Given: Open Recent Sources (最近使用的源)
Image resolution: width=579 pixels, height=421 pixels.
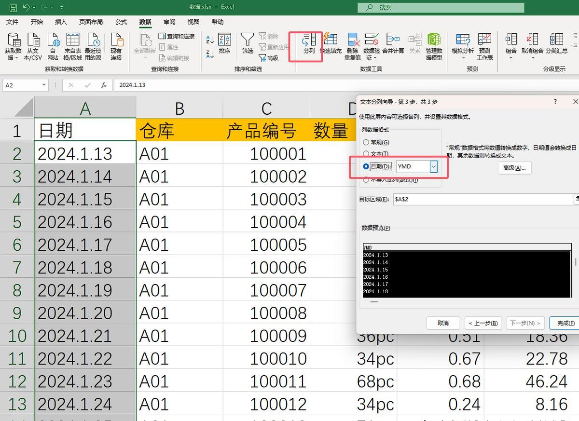Looking at the screenshot, I should (x=93, y=47).
